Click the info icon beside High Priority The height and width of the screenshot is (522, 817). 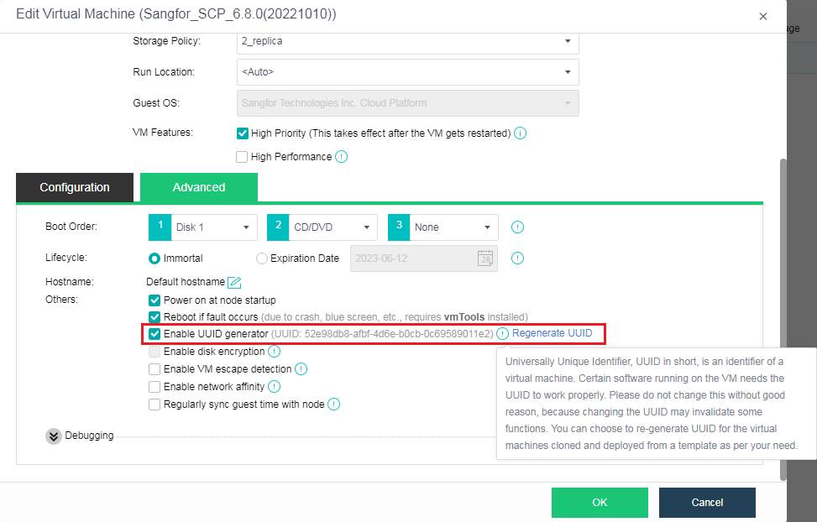(x=520, y=133)
